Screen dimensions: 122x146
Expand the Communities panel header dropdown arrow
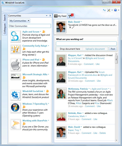[x=47, y=16]
